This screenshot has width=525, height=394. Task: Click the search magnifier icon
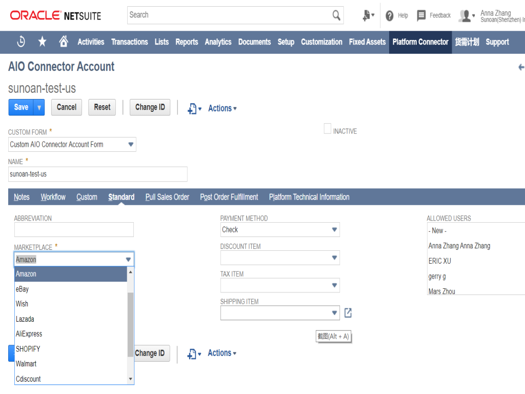click(336, 15)
